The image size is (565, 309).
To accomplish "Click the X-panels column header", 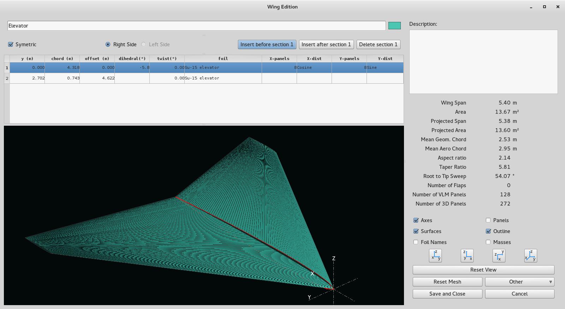I will [279, 59].
